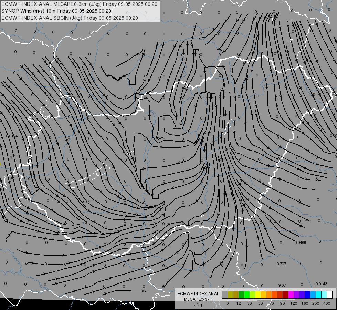The image size is (337, 310).
Task: Click the '0.797' value on the map
Action: click(281, 264)
